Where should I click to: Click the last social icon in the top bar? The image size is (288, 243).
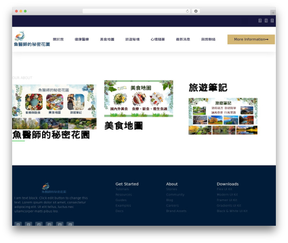tap(272, 21)
